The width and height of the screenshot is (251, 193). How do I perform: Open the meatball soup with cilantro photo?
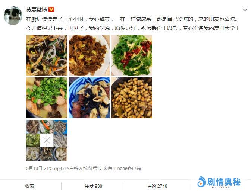point(47,98)
